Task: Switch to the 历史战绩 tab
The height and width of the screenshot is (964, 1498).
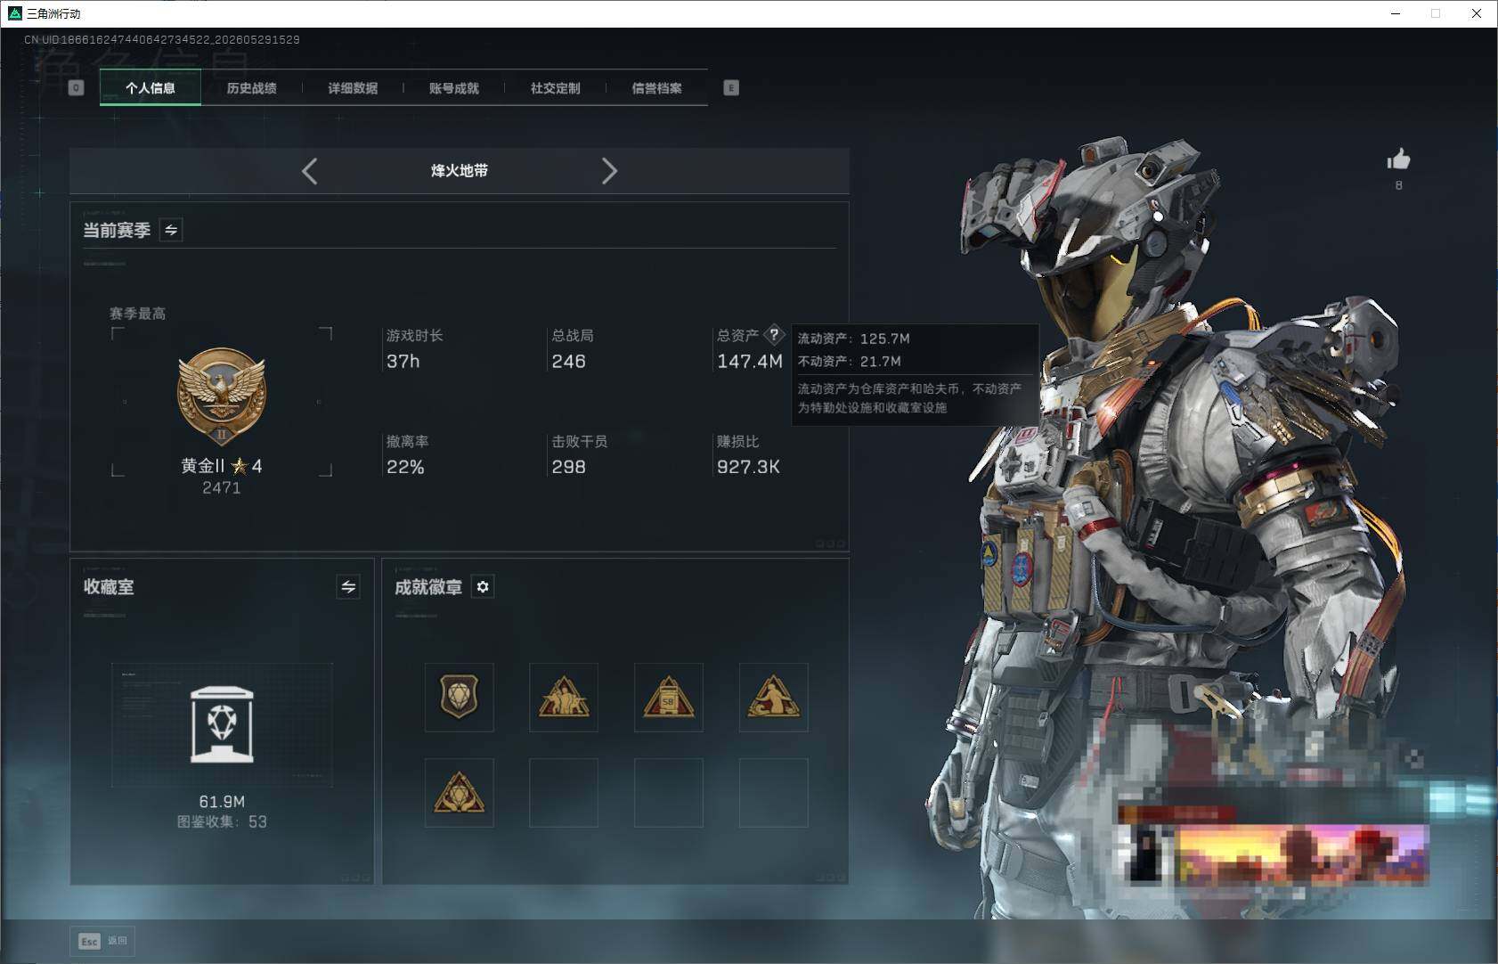Action: [x=251, y=88]
